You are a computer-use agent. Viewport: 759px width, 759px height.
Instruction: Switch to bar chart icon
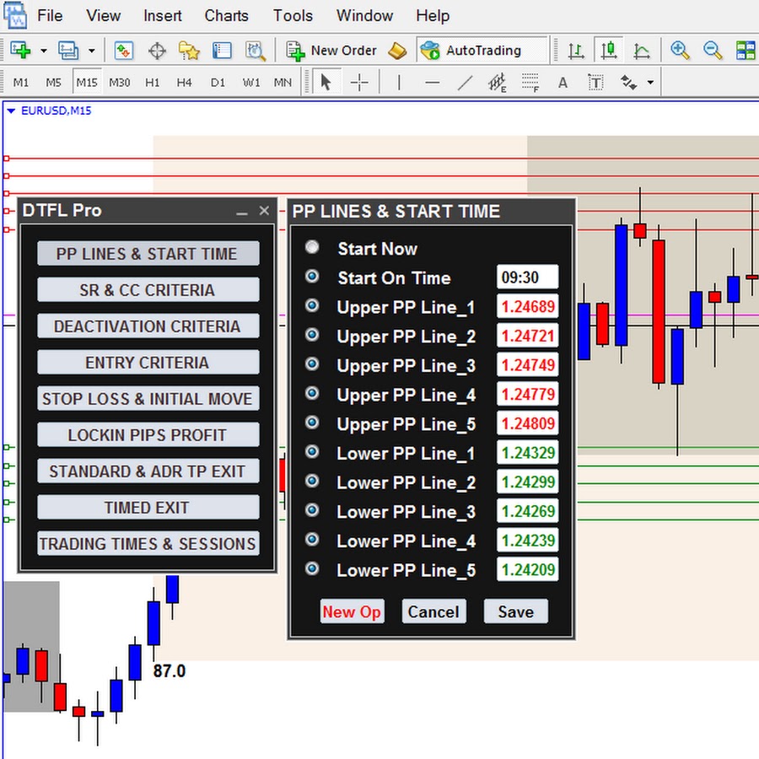[575, 51]
